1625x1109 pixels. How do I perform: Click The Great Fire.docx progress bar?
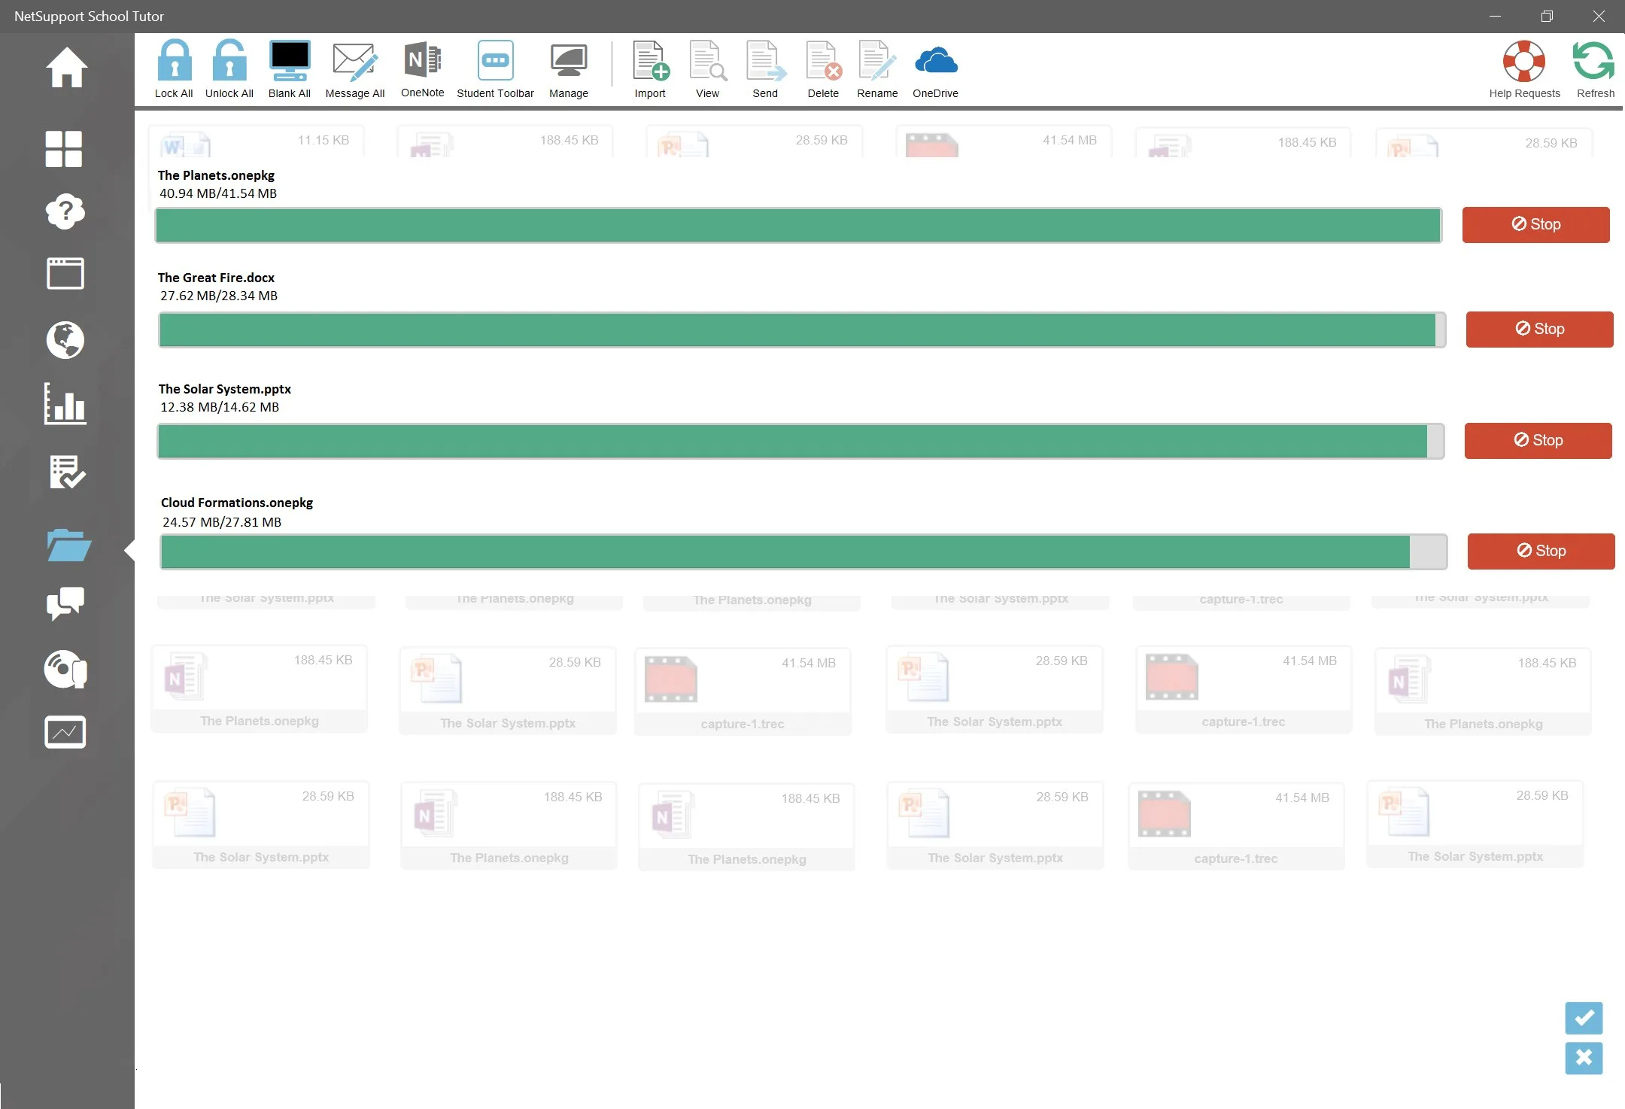click(x=802, y=330)
